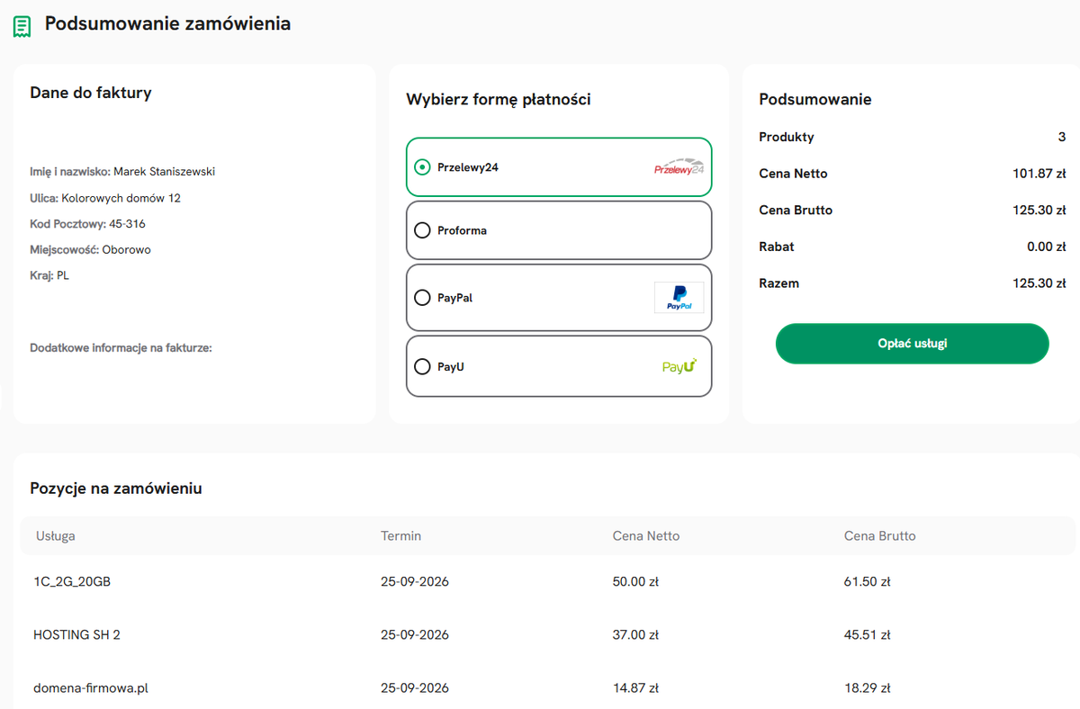Click Dodatkowe informacje na fakturze label
This screenshot has height=709, width=1080.
click(x=121, y=348)
